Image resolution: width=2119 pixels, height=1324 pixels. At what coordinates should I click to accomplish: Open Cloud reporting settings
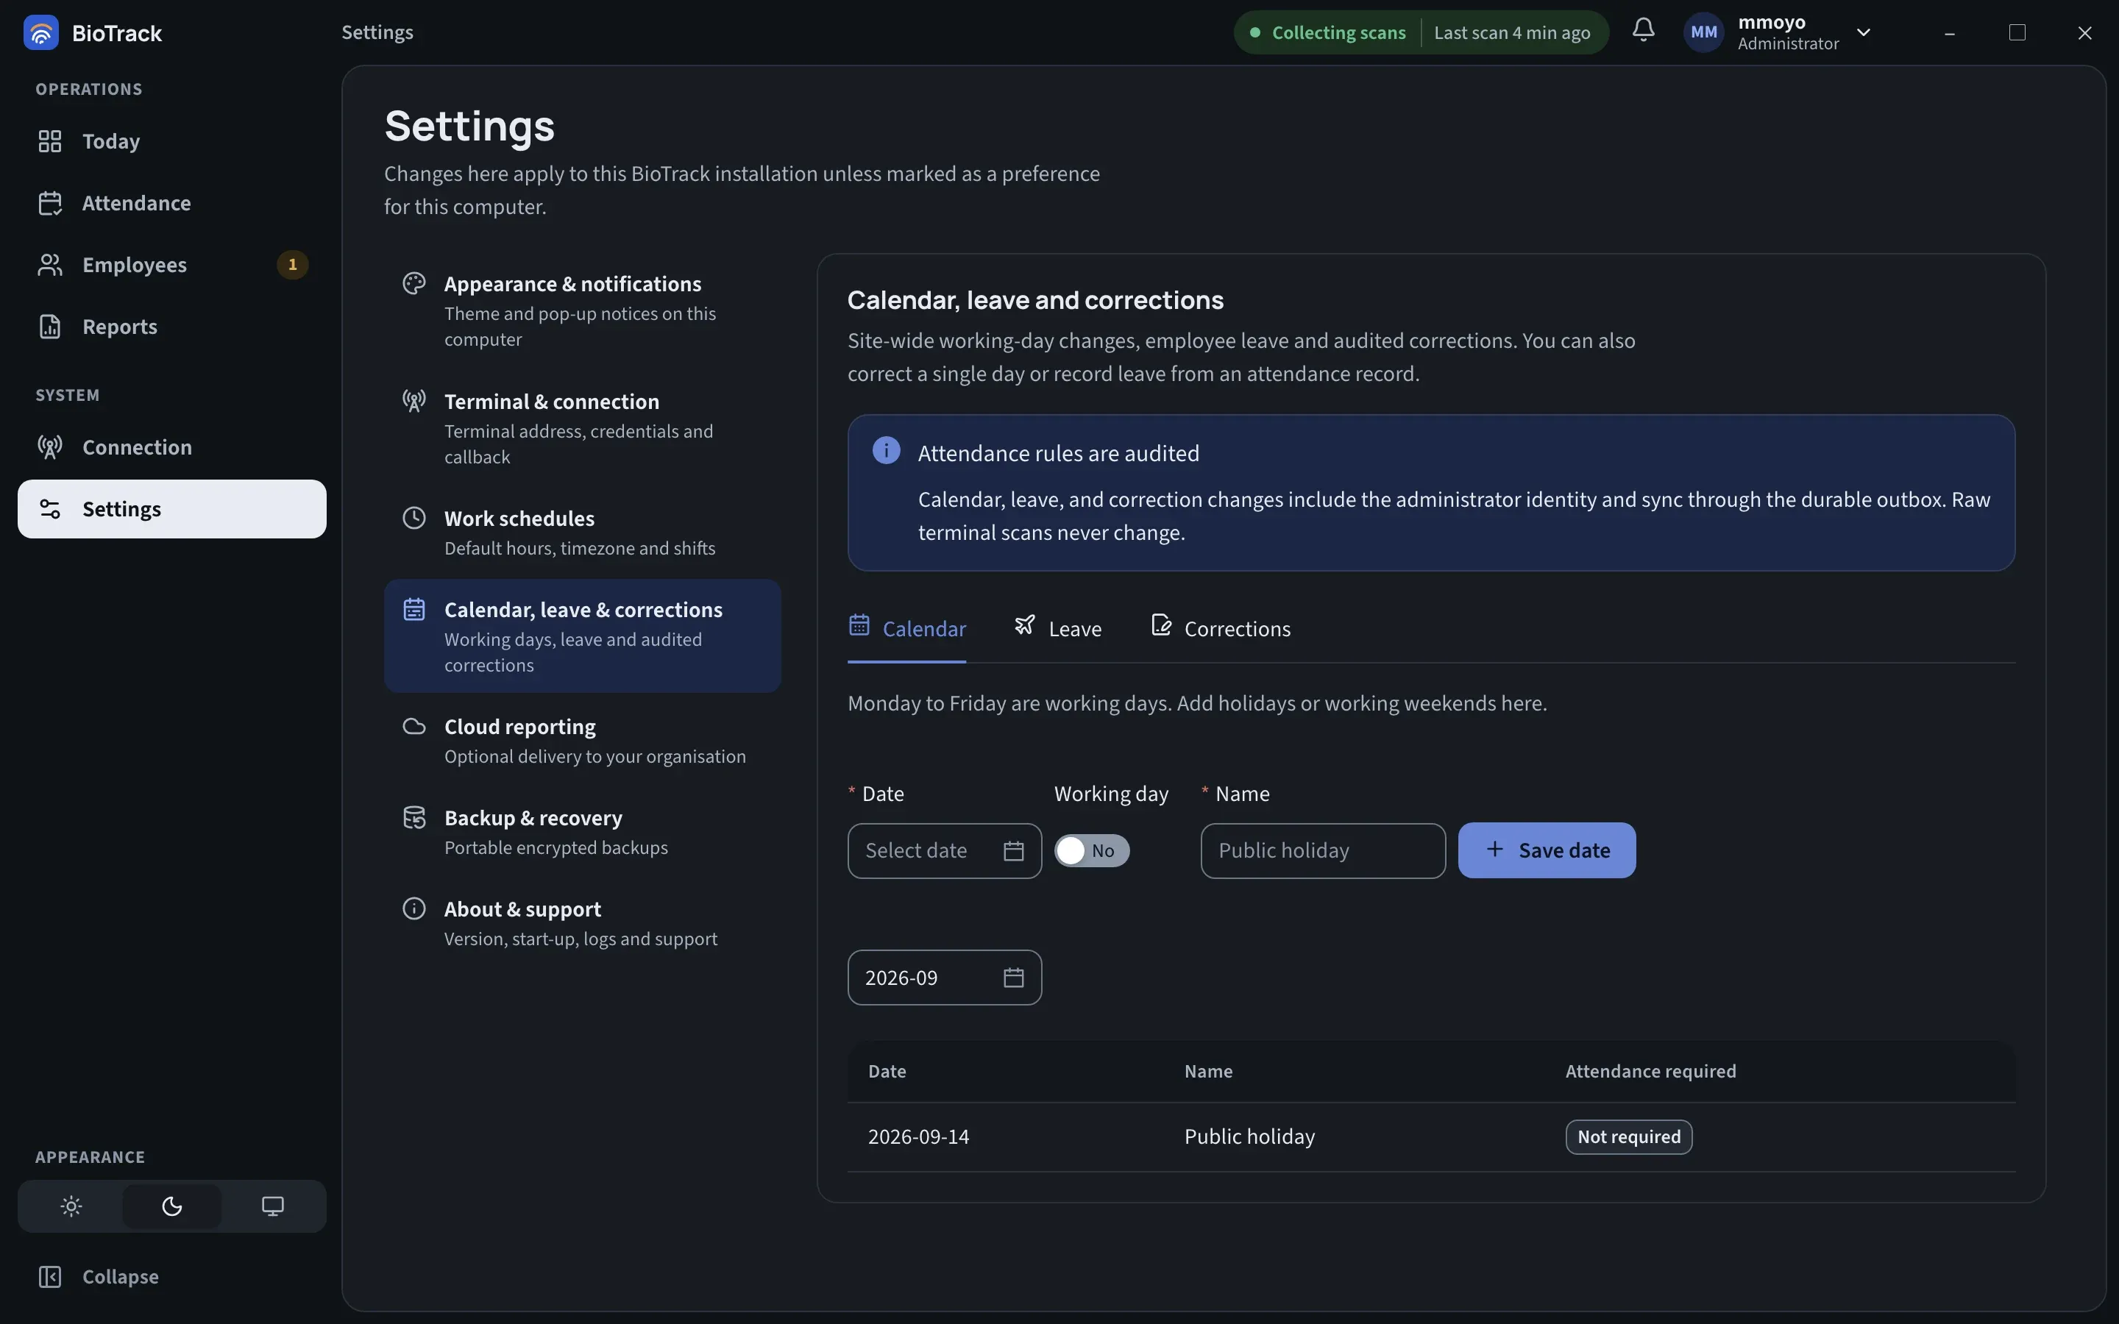coord(582,741)
